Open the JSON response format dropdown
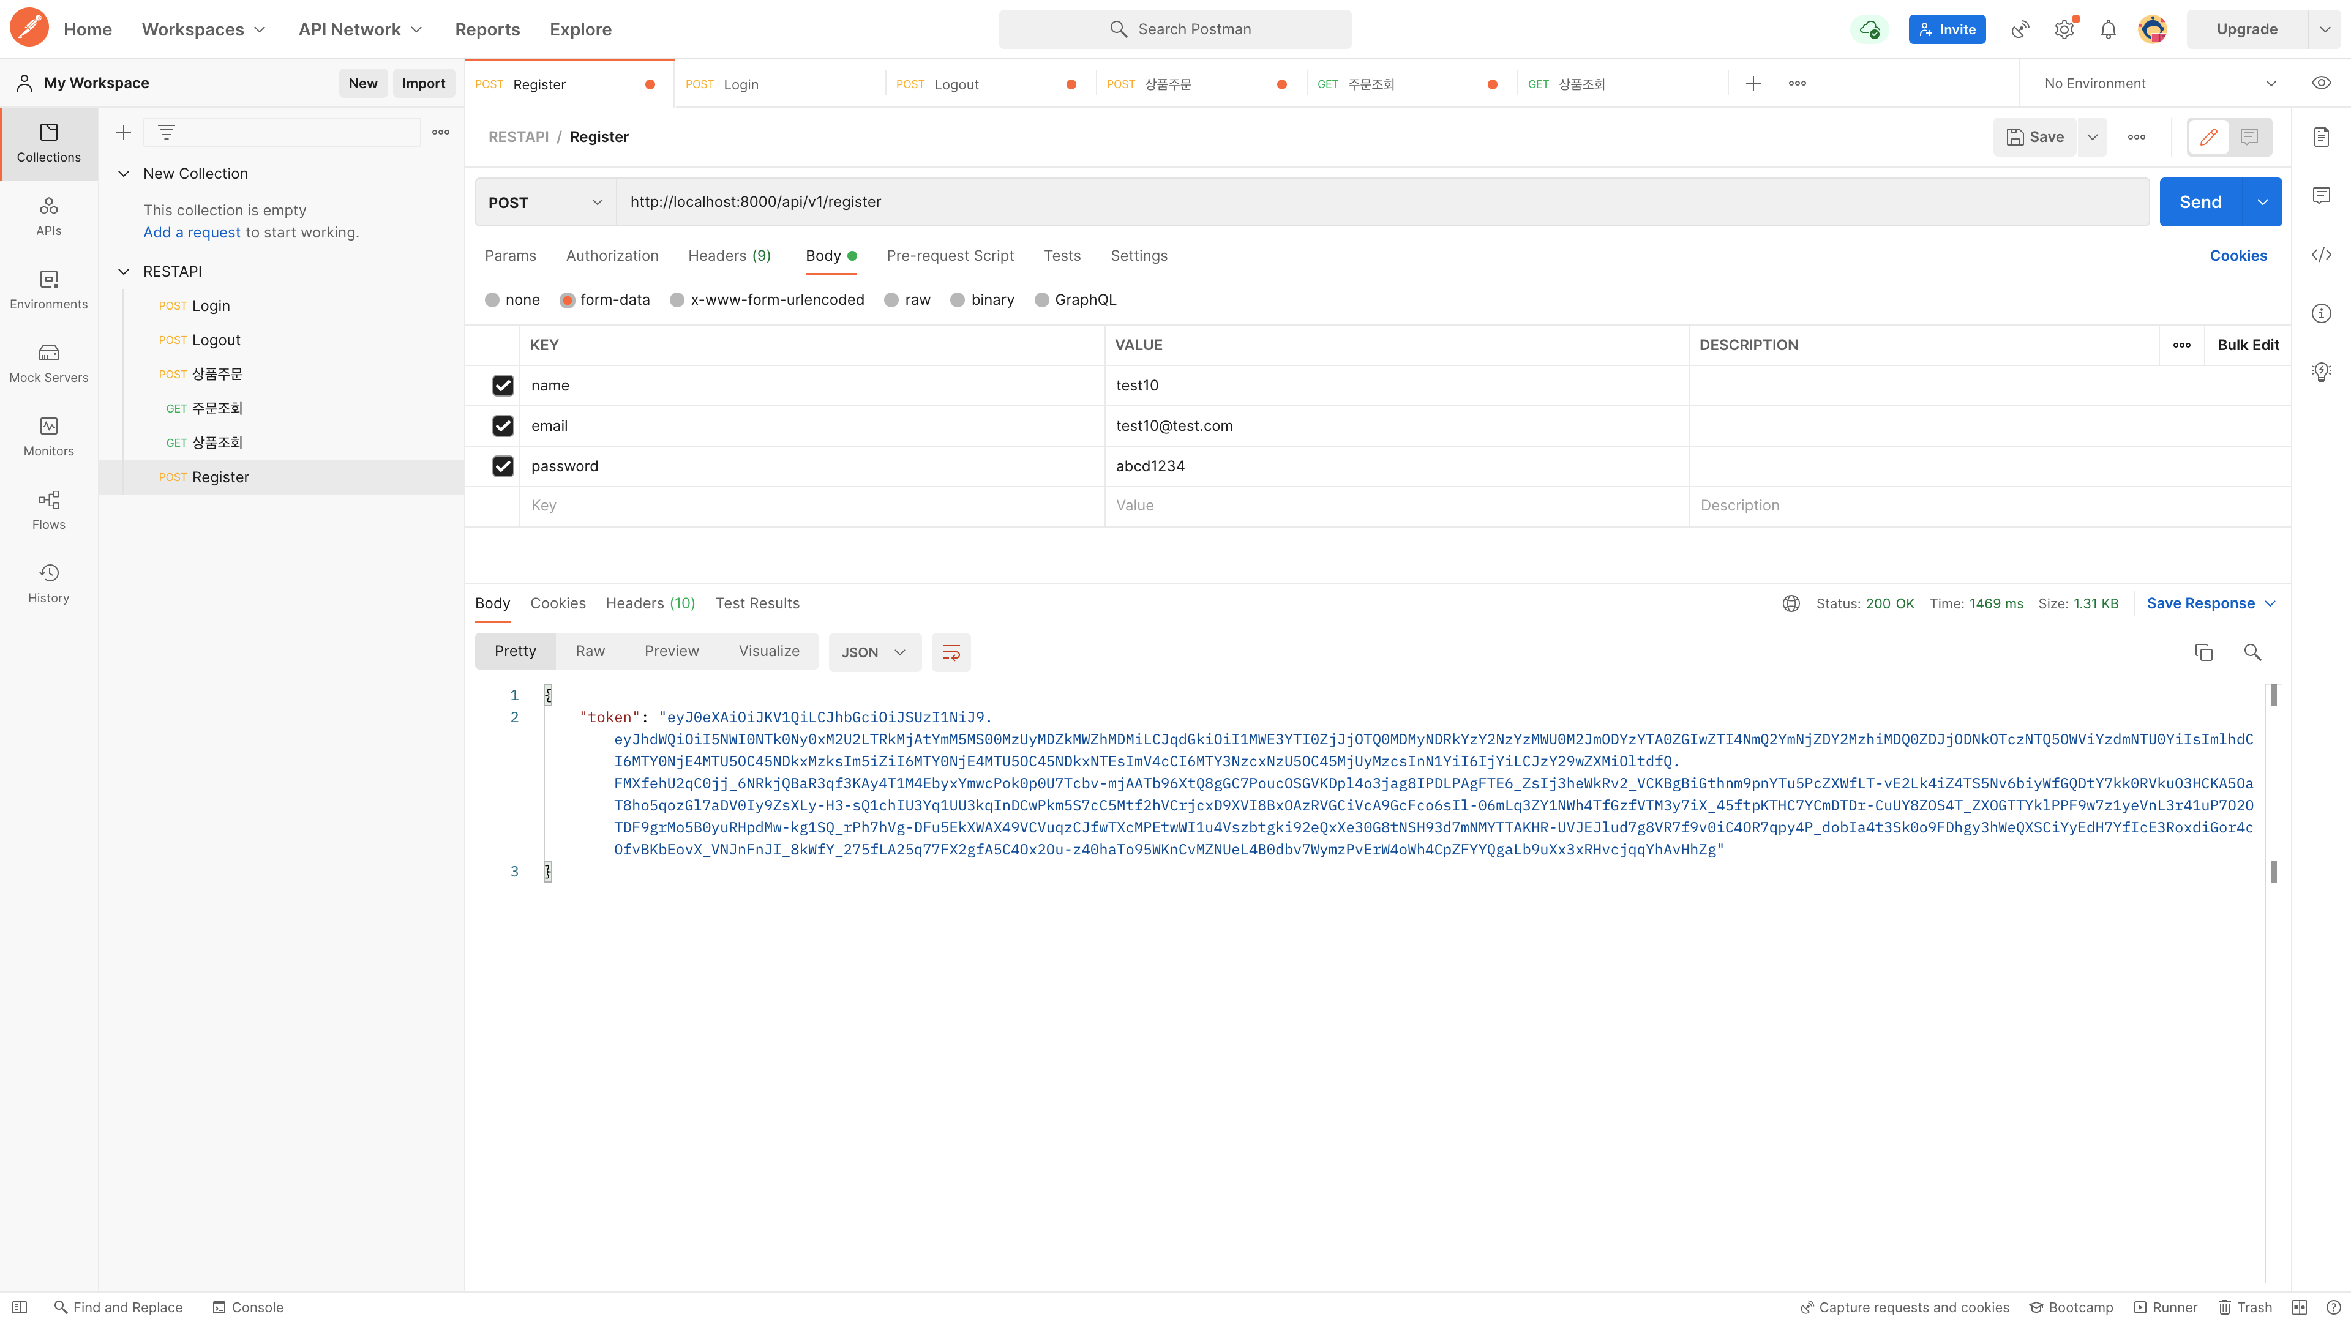 (x=874, y=652)
